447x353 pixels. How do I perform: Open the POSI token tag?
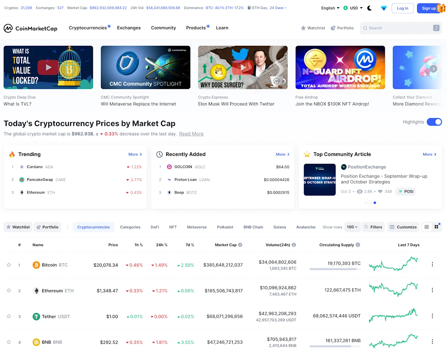[406, 192]
